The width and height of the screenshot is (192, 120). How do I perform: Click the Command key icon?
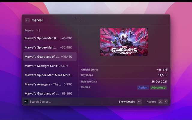click(x=160, y=102)
